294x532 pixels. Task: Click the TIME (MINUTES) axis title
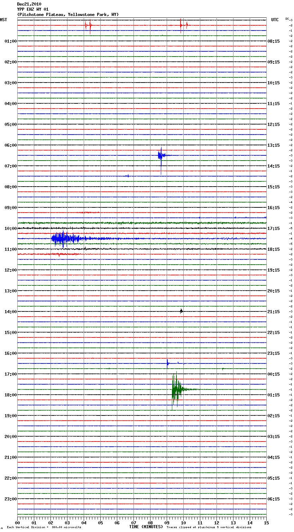click(146, 527)
